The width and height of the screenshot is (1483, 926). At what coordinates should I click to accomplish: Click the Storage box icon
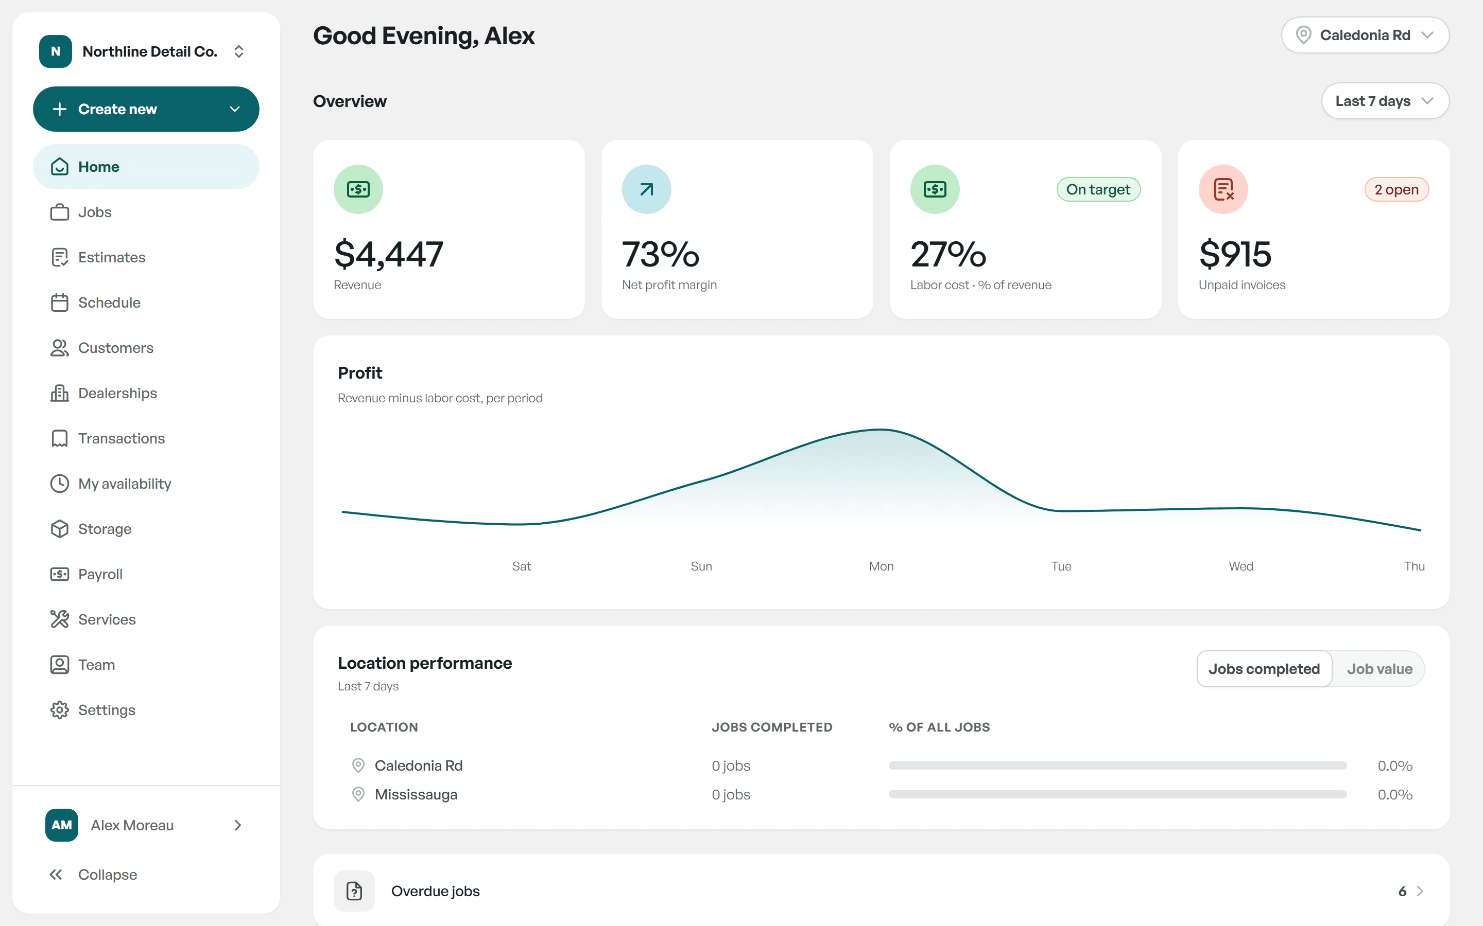[59, 529]
